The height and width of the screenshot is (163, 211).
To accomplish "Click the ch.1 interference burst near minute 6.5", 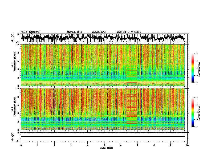I will [x=131, y=73].
